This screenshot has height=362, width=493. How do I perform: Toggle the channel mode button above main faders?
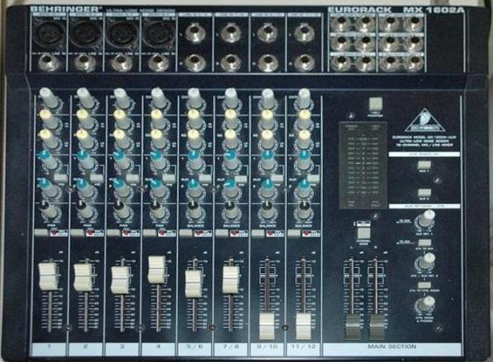click(x=364, y=233)
